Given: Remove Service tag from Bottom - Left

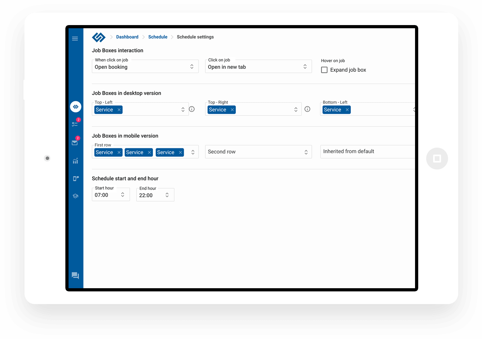Looking at the screenshot, I should pyautogui.click(x=347, y=110).
